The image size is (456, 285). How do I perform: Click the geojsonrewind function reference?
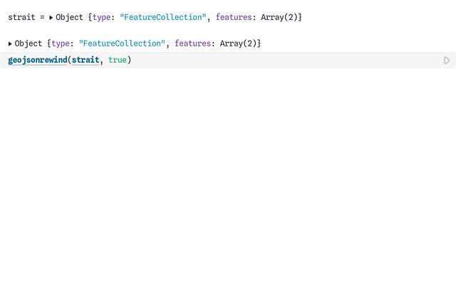37,60
